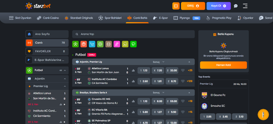Select the boxing gloves sport filter icon
This screenshot has height=124, width=273.
tap(133, 44)
